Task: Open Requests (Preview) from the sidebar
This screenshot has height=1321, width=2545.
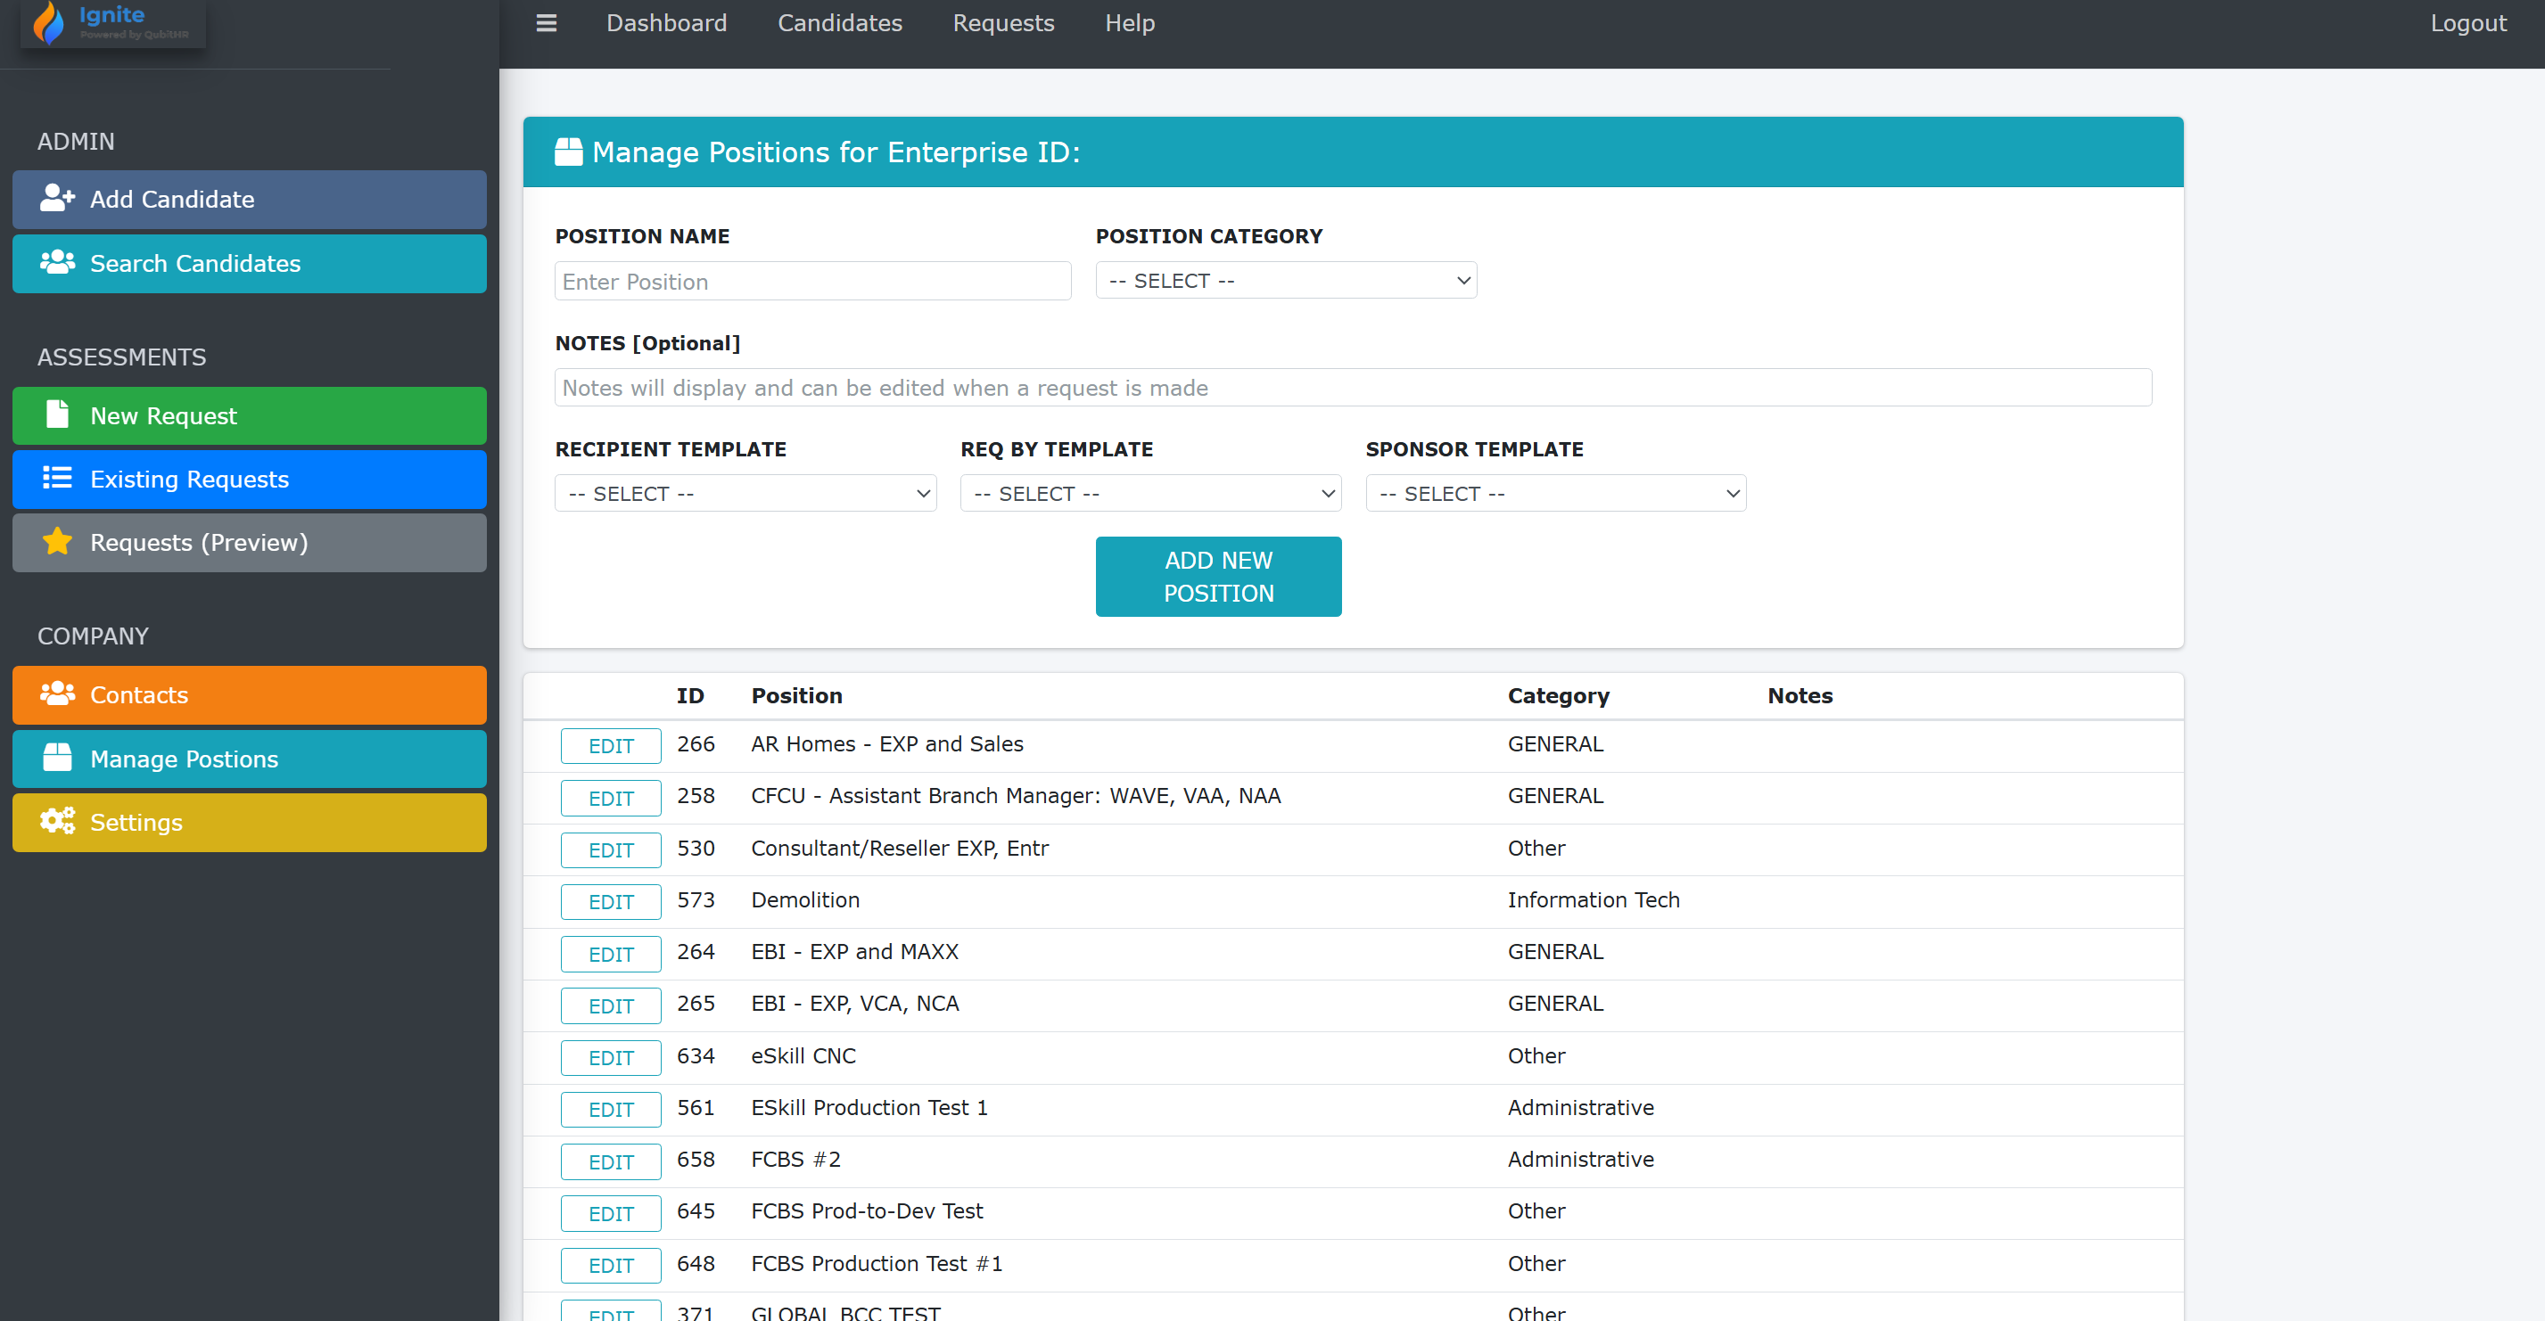Action: 249,543
